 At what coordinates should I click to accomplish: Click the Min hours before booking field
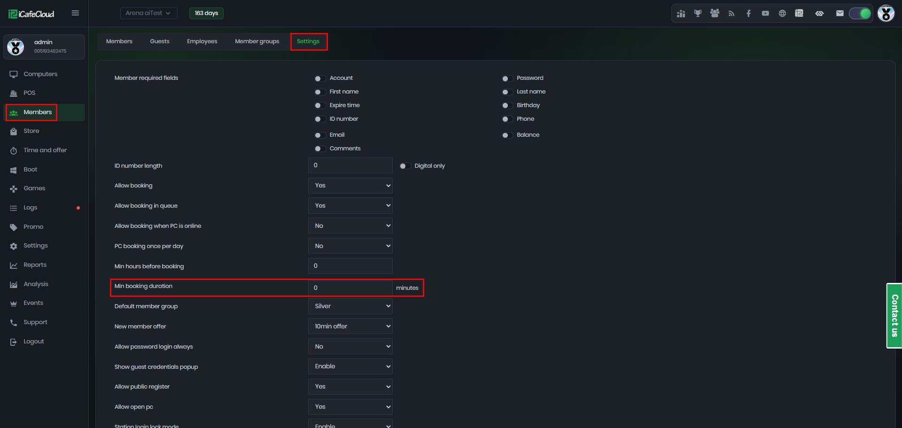tap(350, 266)
